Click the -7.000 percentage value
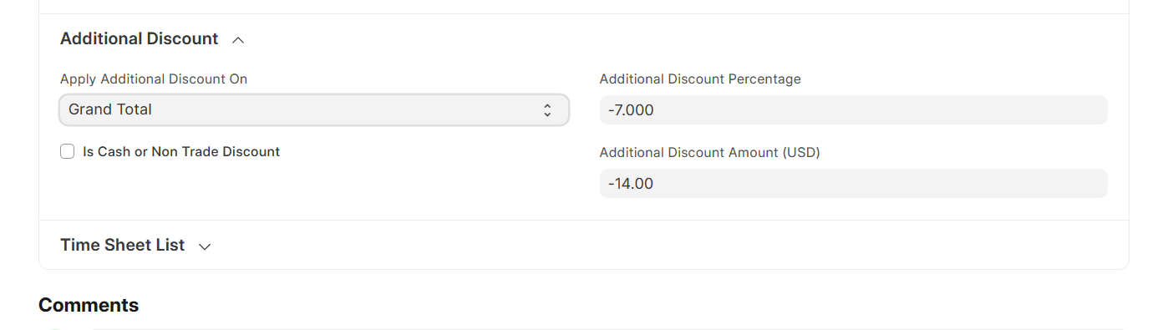 [631, 110]
